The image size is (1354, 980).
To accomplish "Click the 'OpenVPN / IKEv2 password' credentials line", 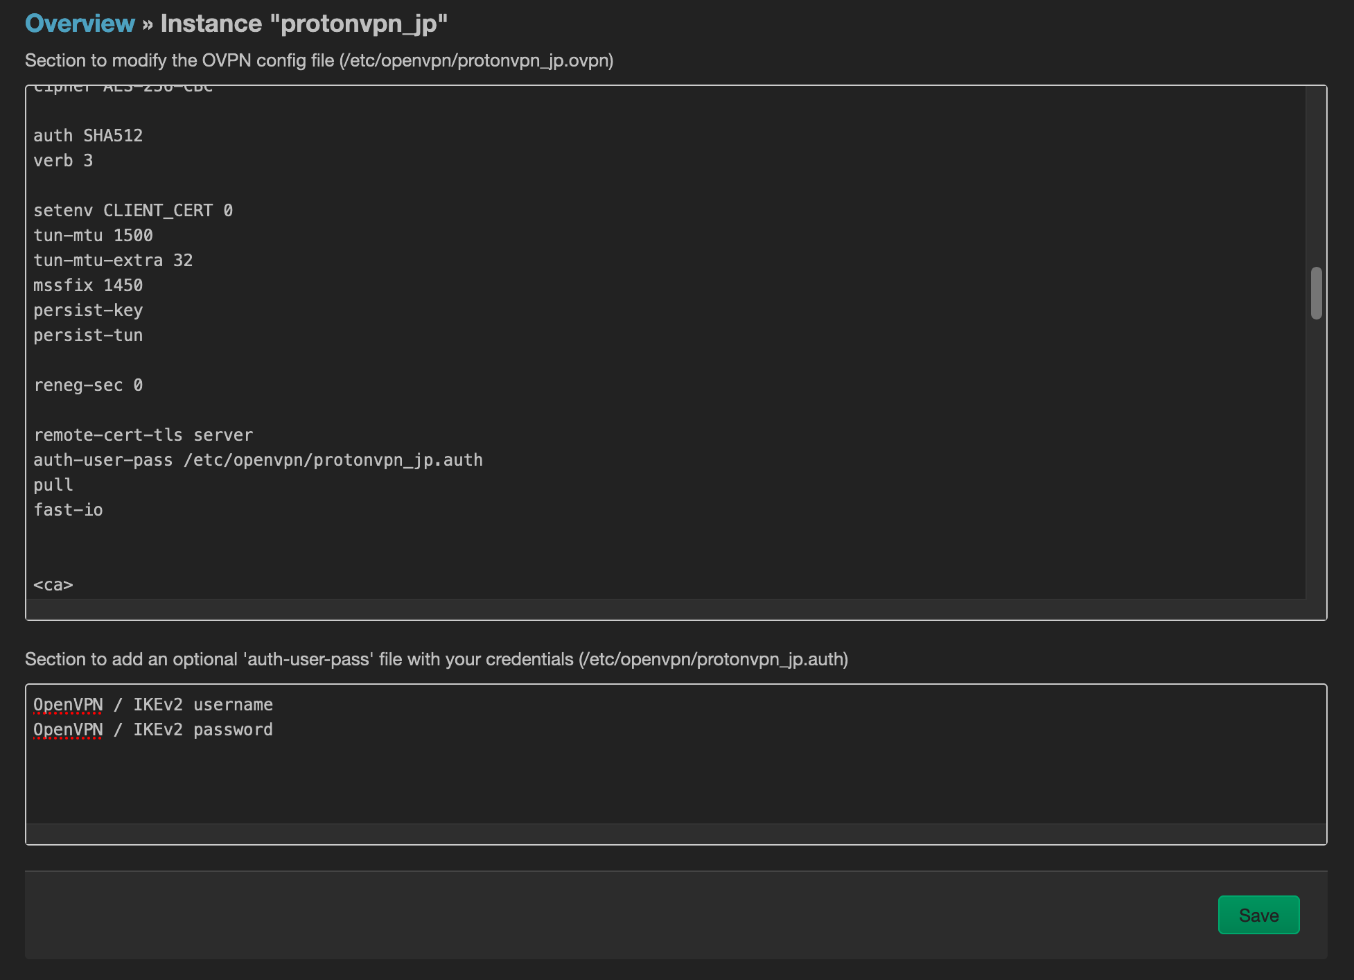I will 153,730.
